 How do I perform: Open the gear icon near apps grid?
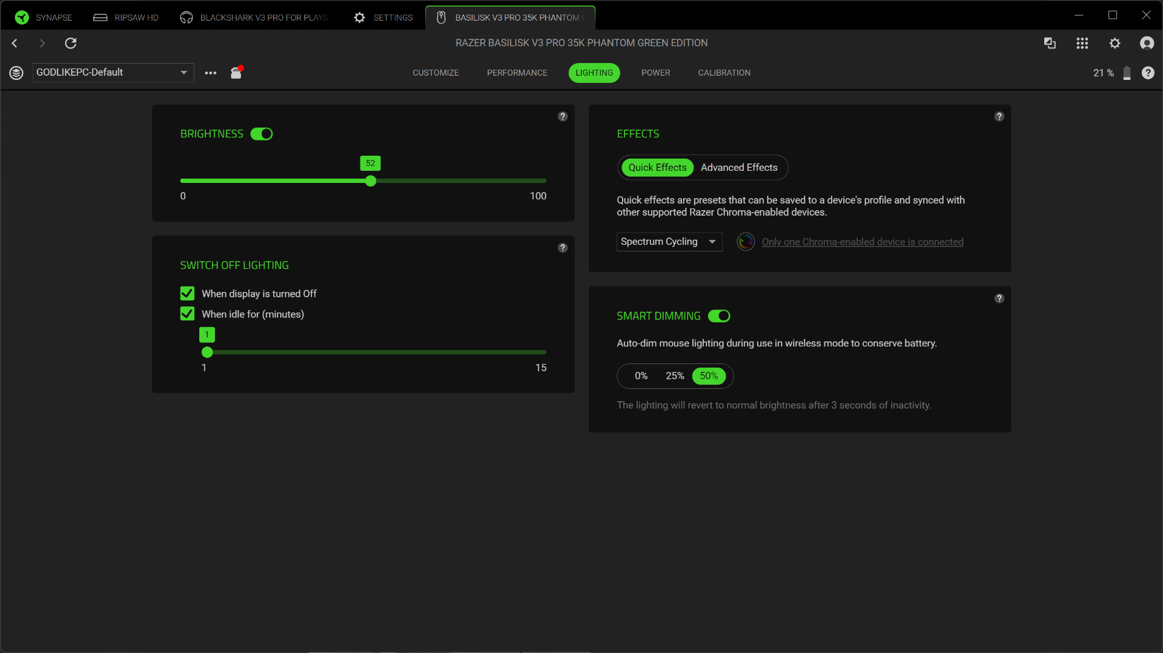click(x=1115, y=43)
